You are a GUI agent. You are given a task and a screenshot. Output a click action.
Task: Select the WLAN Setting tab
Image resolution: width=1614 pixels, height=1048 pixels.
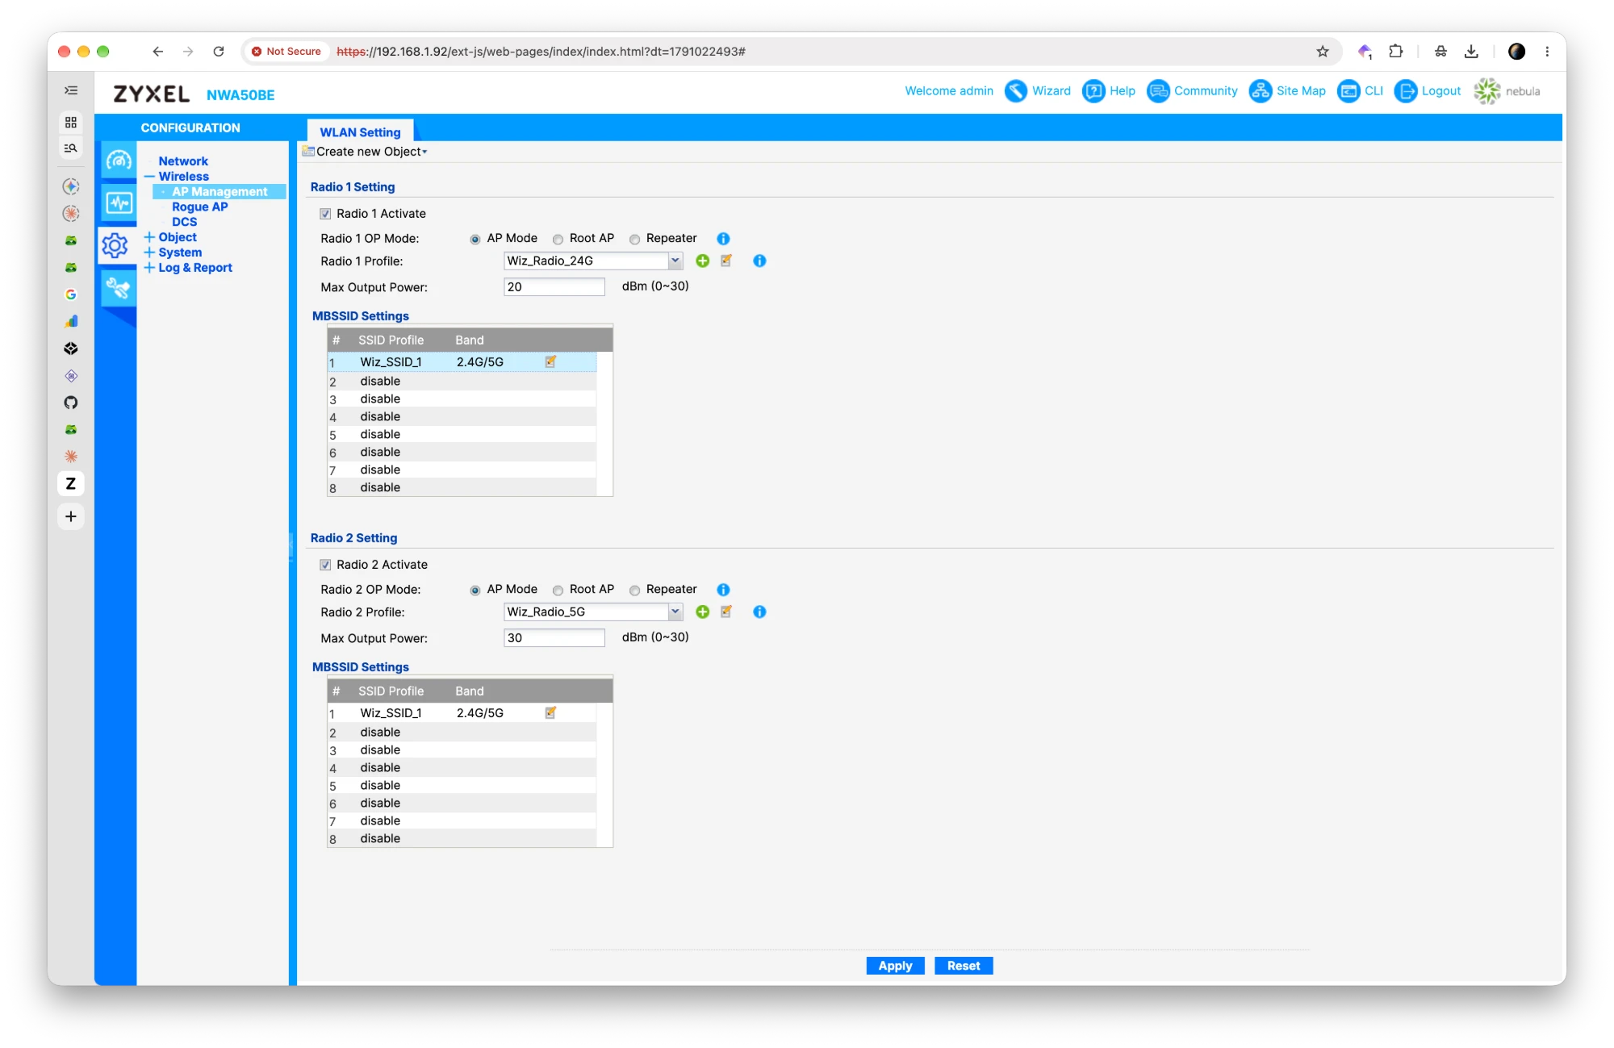(360, 132)
